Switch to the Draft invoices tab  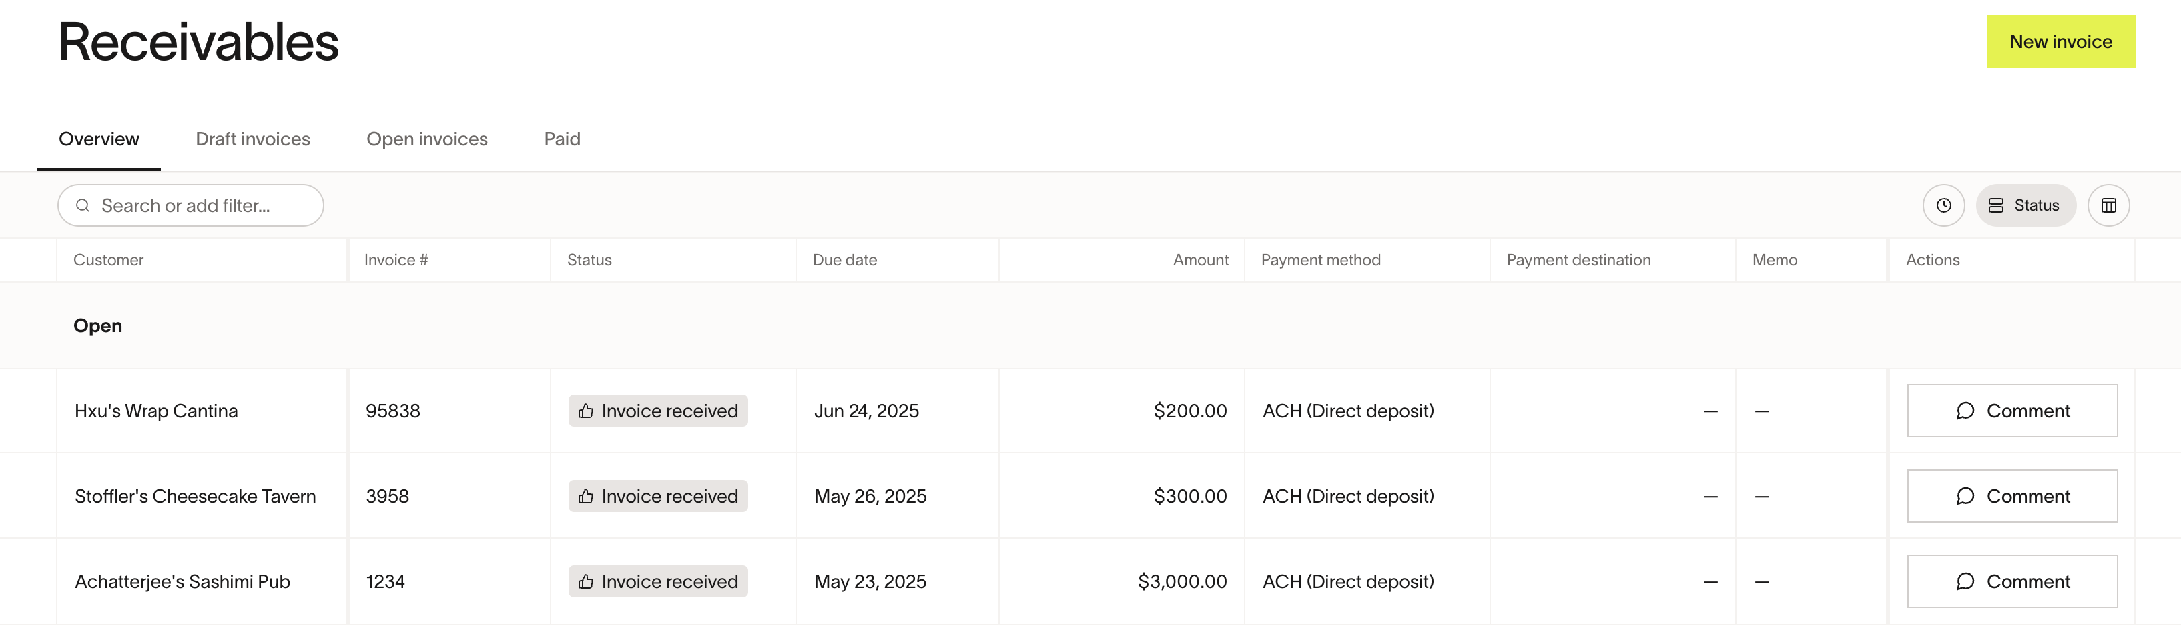252,139
